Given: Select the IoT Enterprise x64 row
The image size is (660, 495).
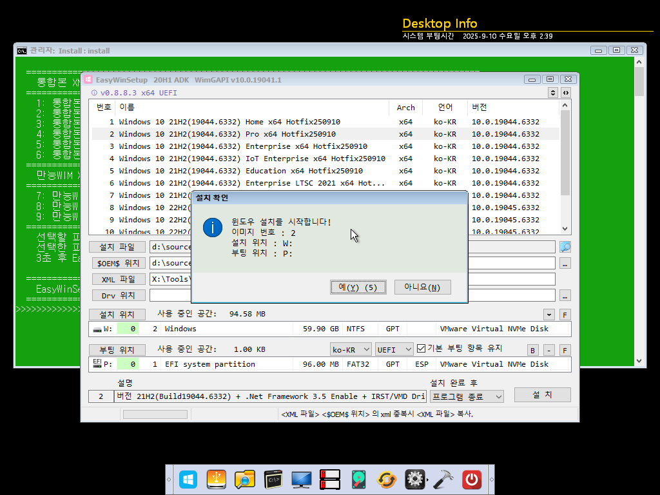Looking at the screenshot, I should pos(325,159).
